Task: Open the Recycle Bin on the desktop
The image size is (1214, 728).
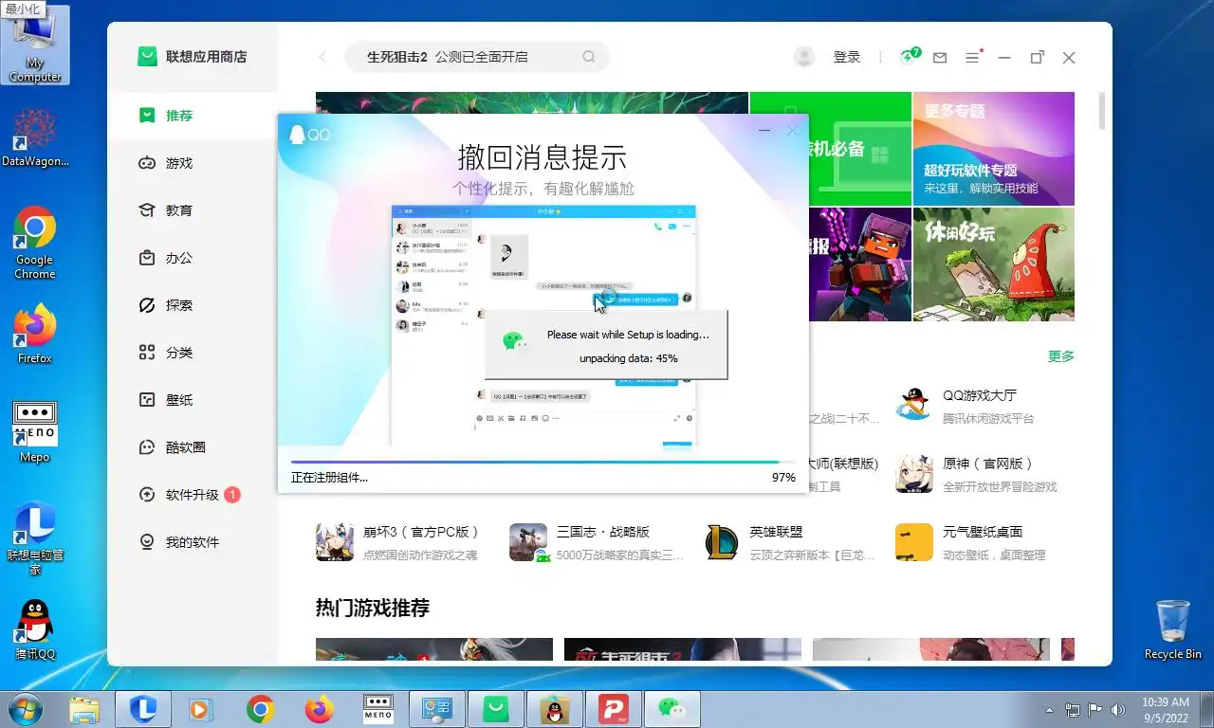Action: point(1173,630)
